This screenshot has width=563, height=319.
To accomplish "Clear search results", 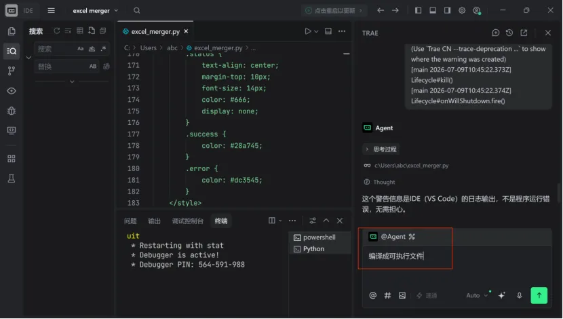I will tap(69, 31).
